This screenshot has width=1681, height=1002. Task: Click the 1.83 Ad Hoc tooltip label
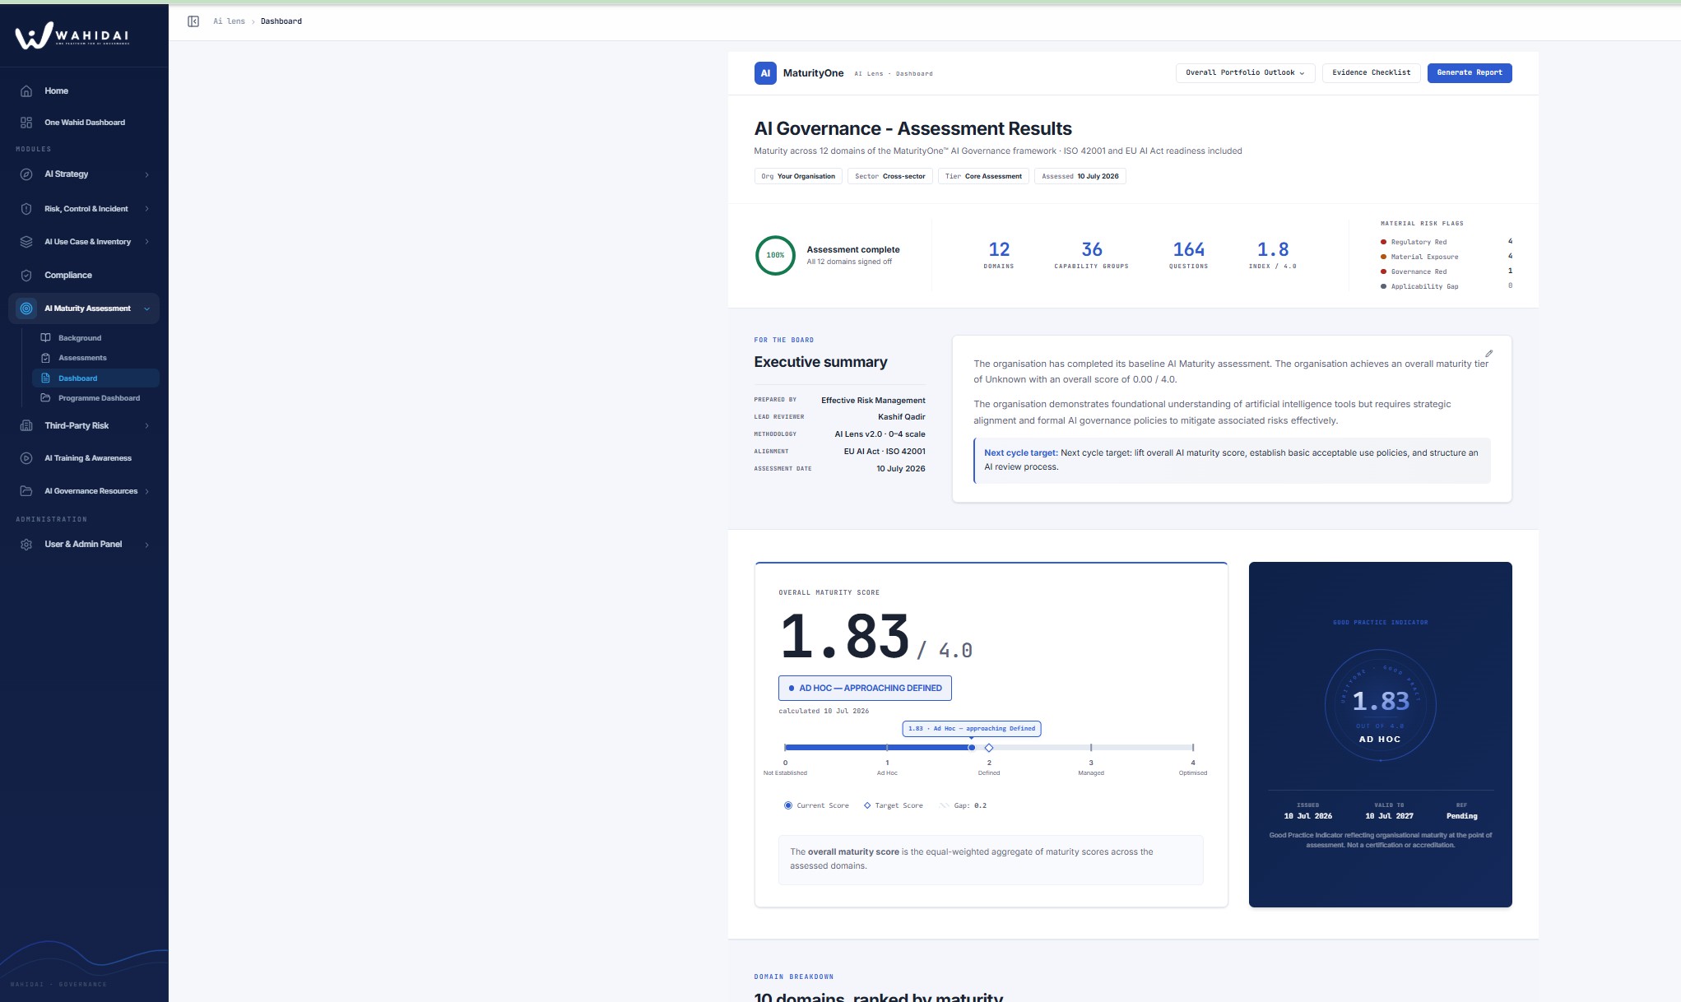972,729
